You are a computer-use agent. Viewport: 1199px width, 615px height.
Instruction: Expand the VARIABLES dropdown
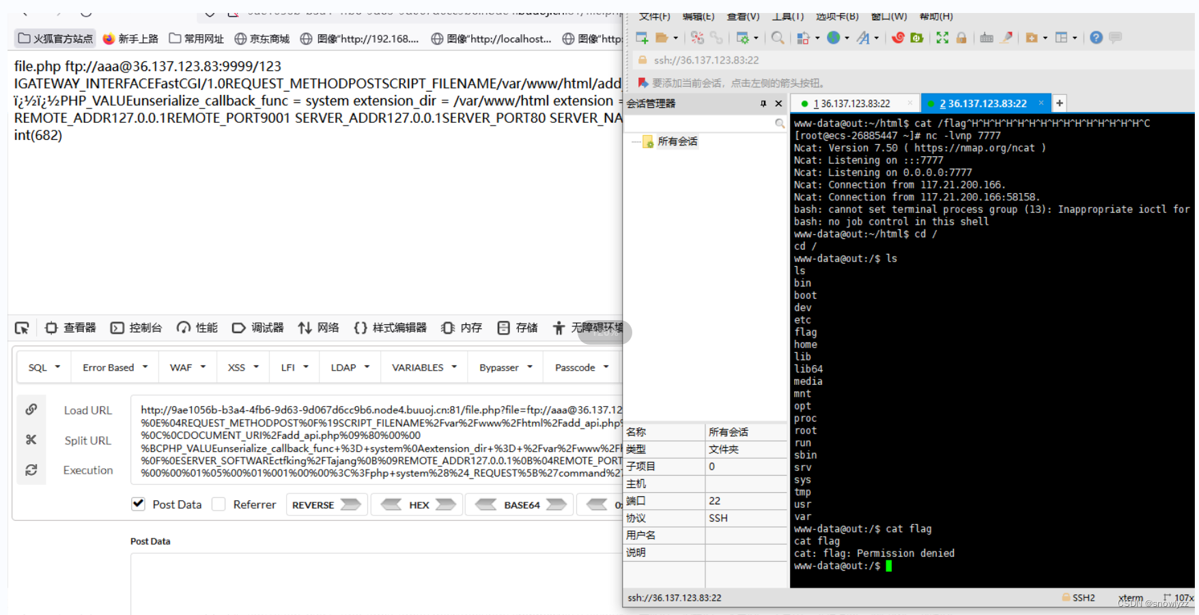[424, 367]
